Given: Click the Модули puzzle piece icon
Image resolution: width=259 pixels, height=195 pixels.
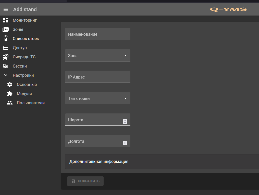Looking at the screenshot, I should [10, 94].
